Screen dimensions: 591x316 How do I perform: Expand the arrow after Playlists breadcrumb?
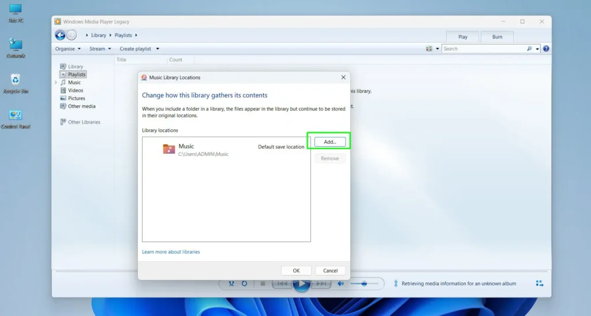click(136, 35)
